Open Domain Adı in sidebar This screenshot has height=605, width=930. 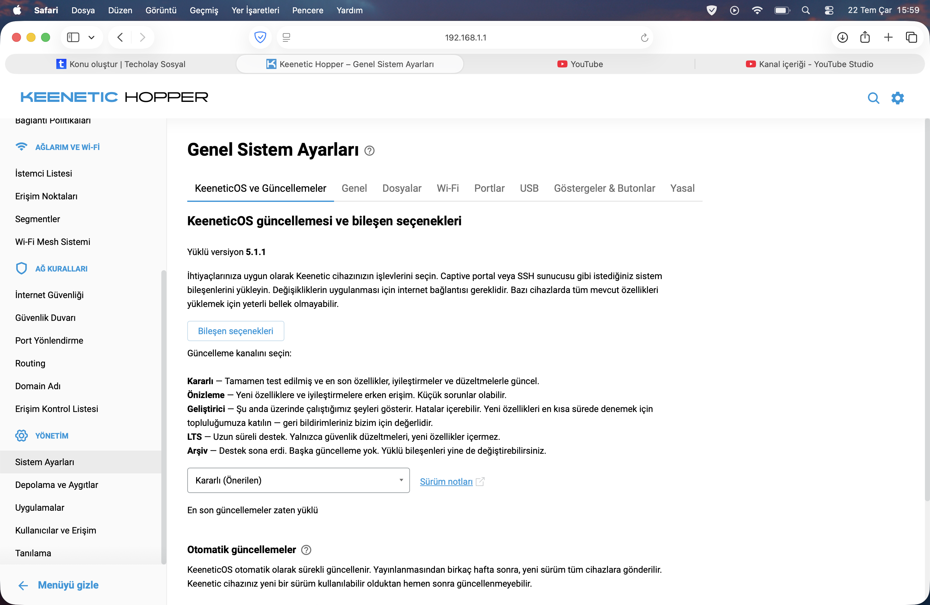click(38, 386)
